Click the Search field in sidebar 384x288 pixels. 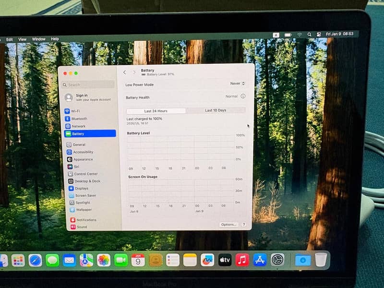pos(89,85)
